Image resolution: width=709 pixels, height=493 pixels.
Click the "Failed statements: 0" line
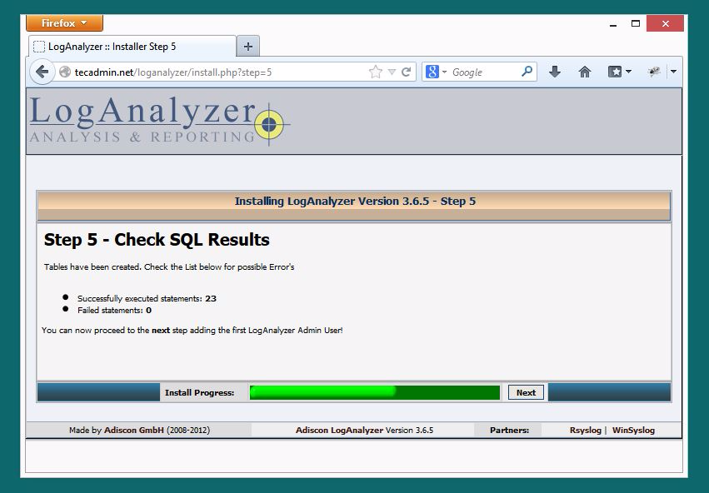tap(114, 310)
